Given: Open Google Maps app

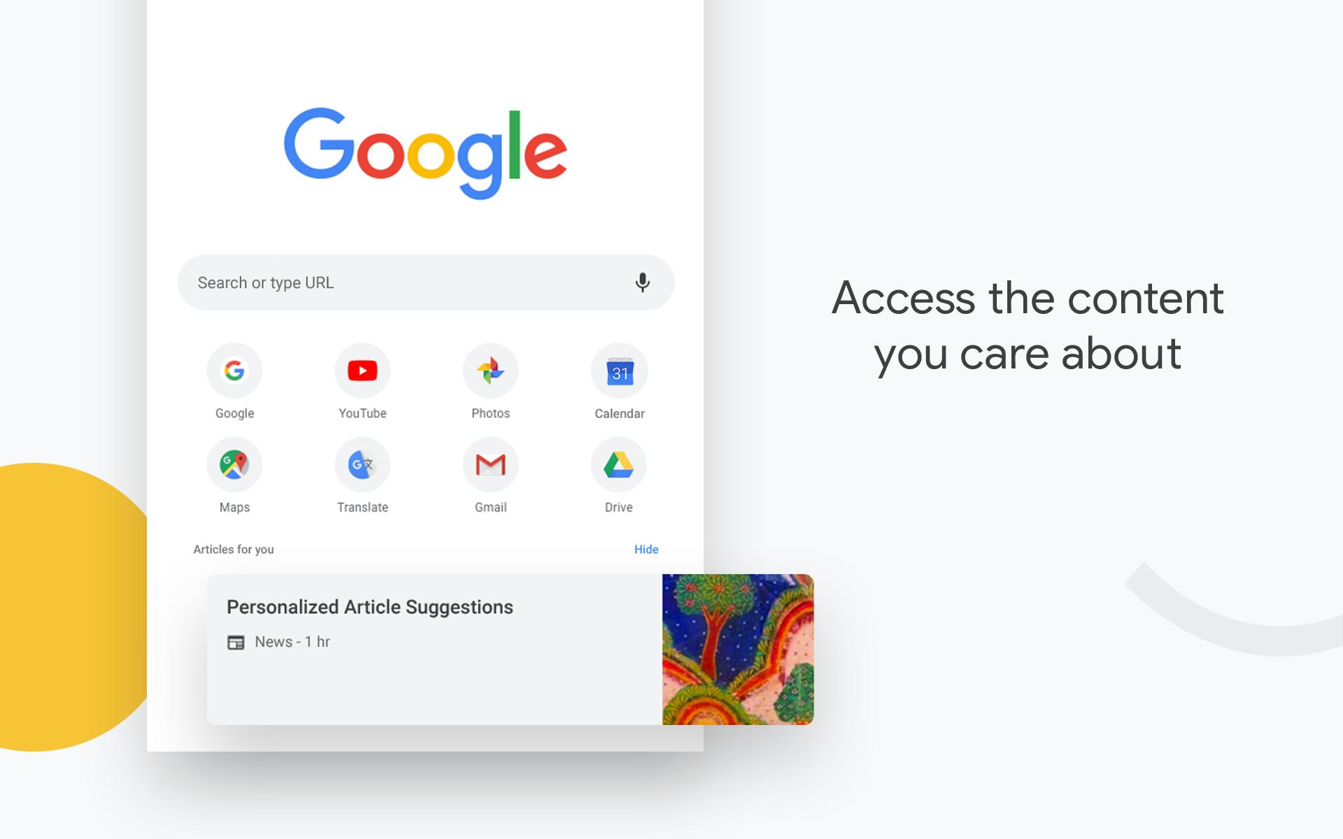Looking at the screenshot, I should point(234,464).
